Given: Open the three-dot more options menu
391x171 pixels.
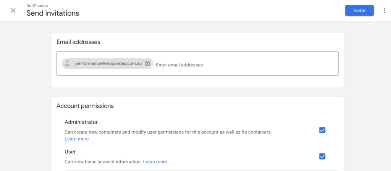Looking at the screenshot, I should [x=384, y=10].
